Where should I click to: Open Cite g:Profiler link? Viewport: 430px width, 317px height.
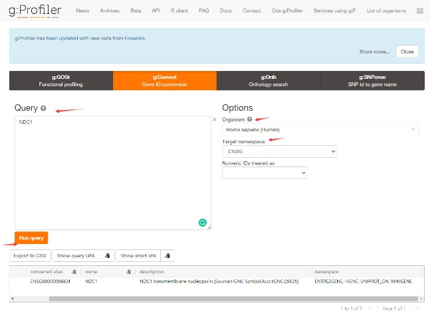coord(287,11)
